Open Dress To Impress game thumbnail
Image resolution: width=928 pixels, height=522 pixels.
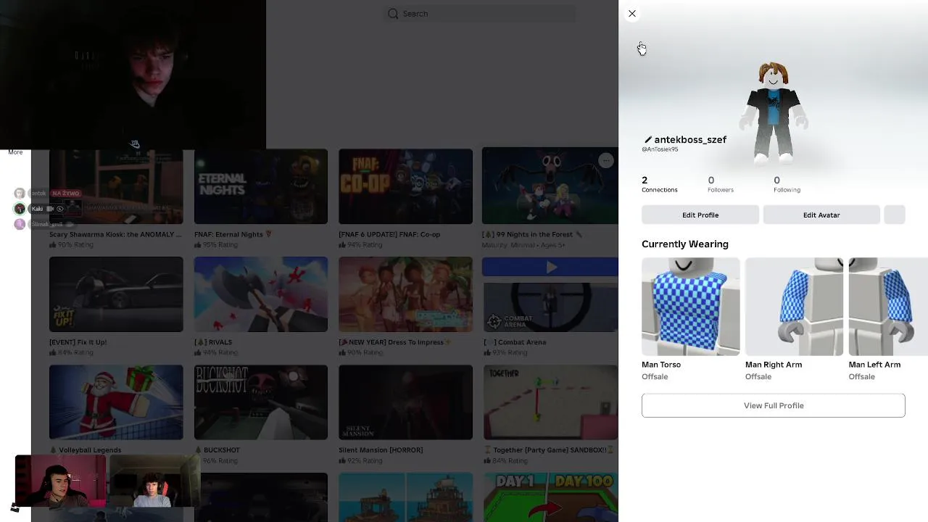click(x=405, y=294)
